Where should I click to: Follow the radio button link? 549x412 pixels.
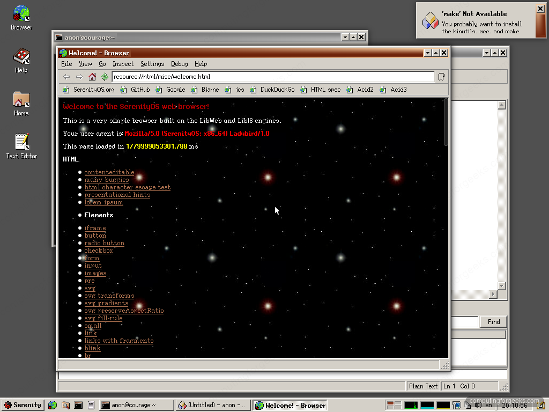point(105,243)
